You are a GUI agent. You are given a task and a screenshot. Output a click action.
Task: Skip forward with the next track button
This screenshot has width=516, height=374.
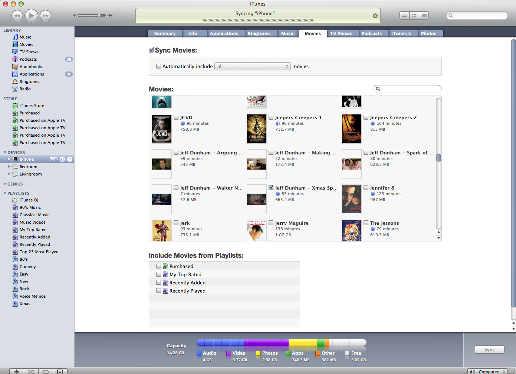click(x=46, y=15)
